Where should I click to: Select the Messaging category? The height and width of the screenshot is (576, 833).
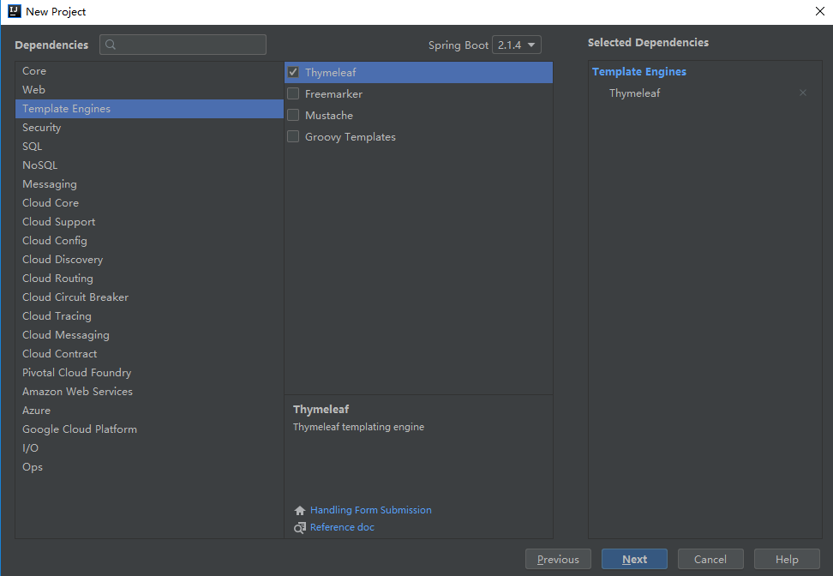coord(149,183)
